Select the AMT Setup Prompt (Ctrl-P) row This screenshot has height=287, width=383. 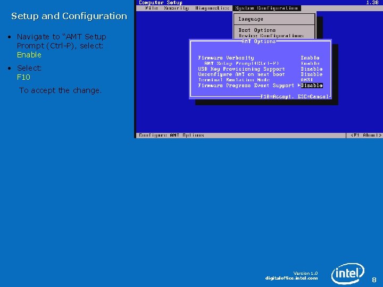260,63
